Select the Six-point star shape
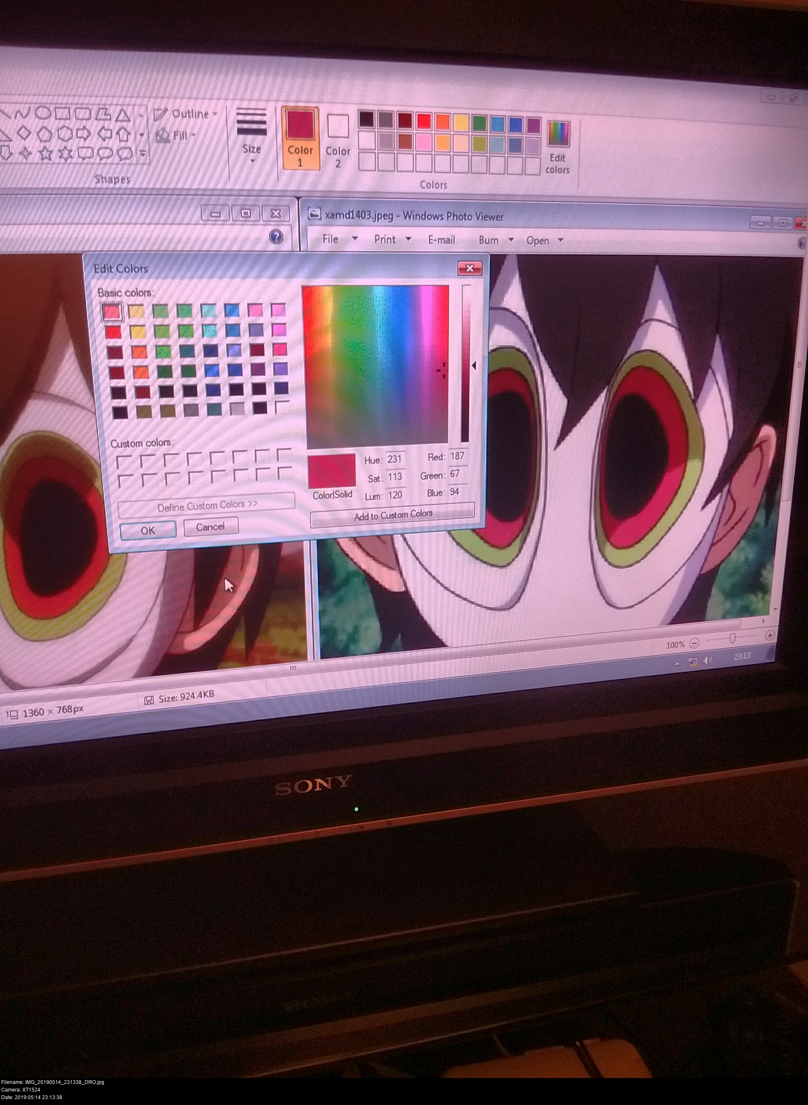808x1105 pixels. (66, 154)
